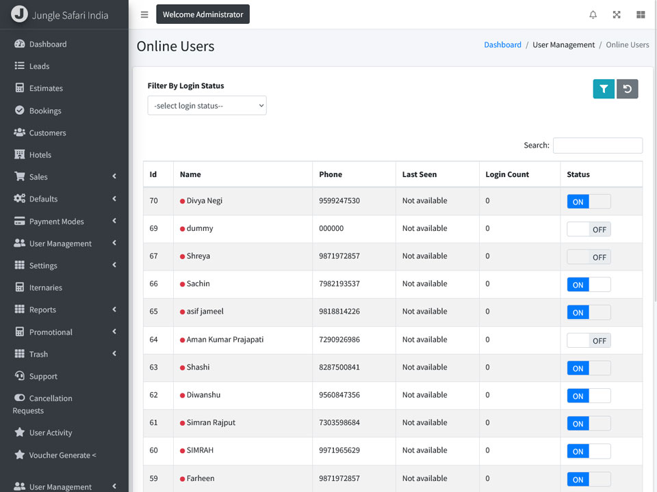This screenshot has width=657, height=492.
Task: Toggle status switch for SIMRAH
Action: 589,451
